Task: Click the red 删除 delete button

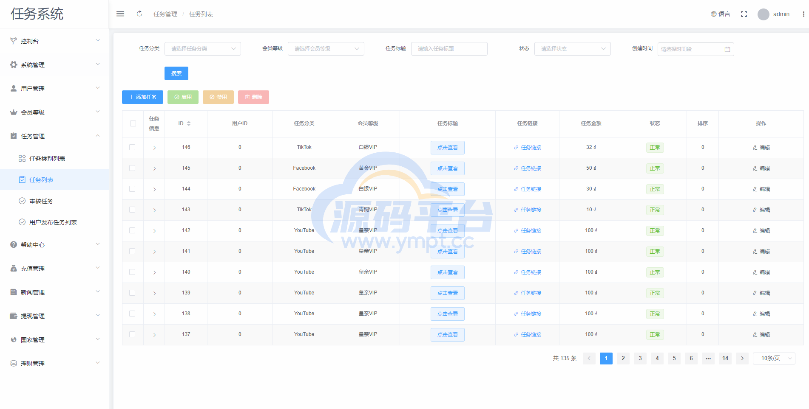Action: 253,97
